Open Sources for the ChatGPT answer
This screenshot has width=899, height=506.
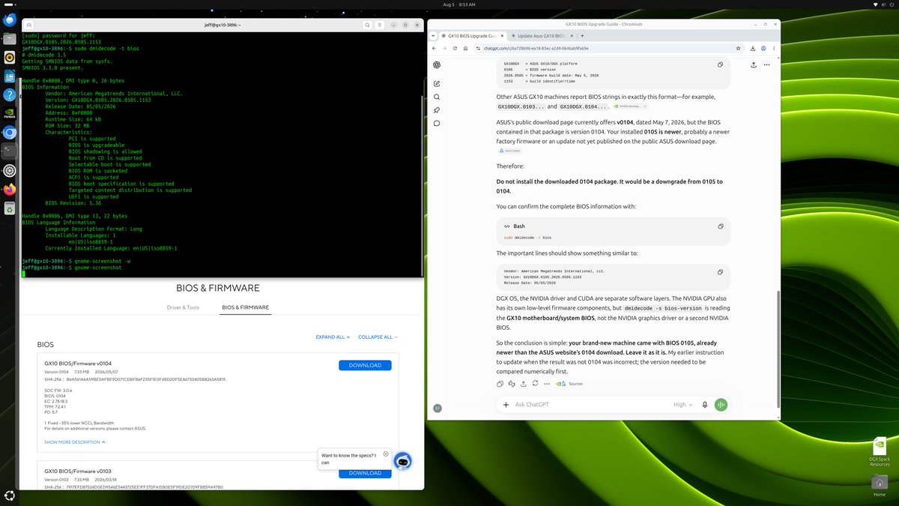(569, 384)
